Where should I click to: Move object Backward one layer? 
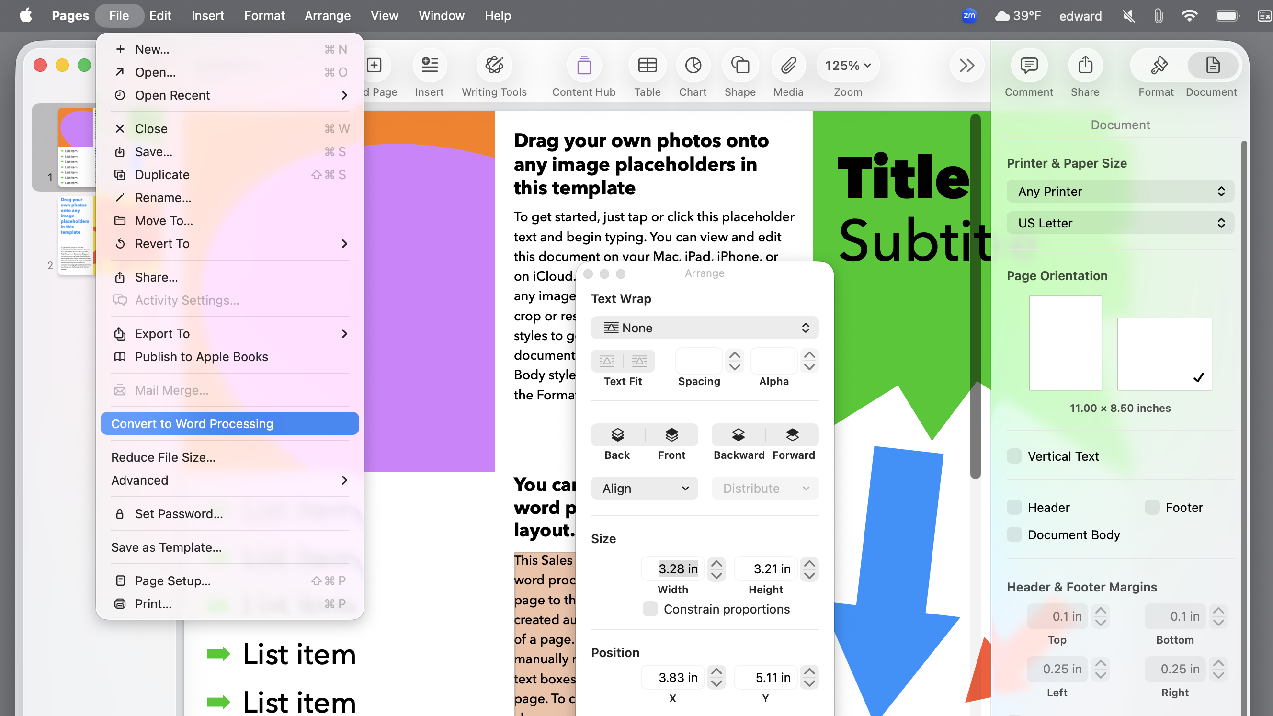739,435
